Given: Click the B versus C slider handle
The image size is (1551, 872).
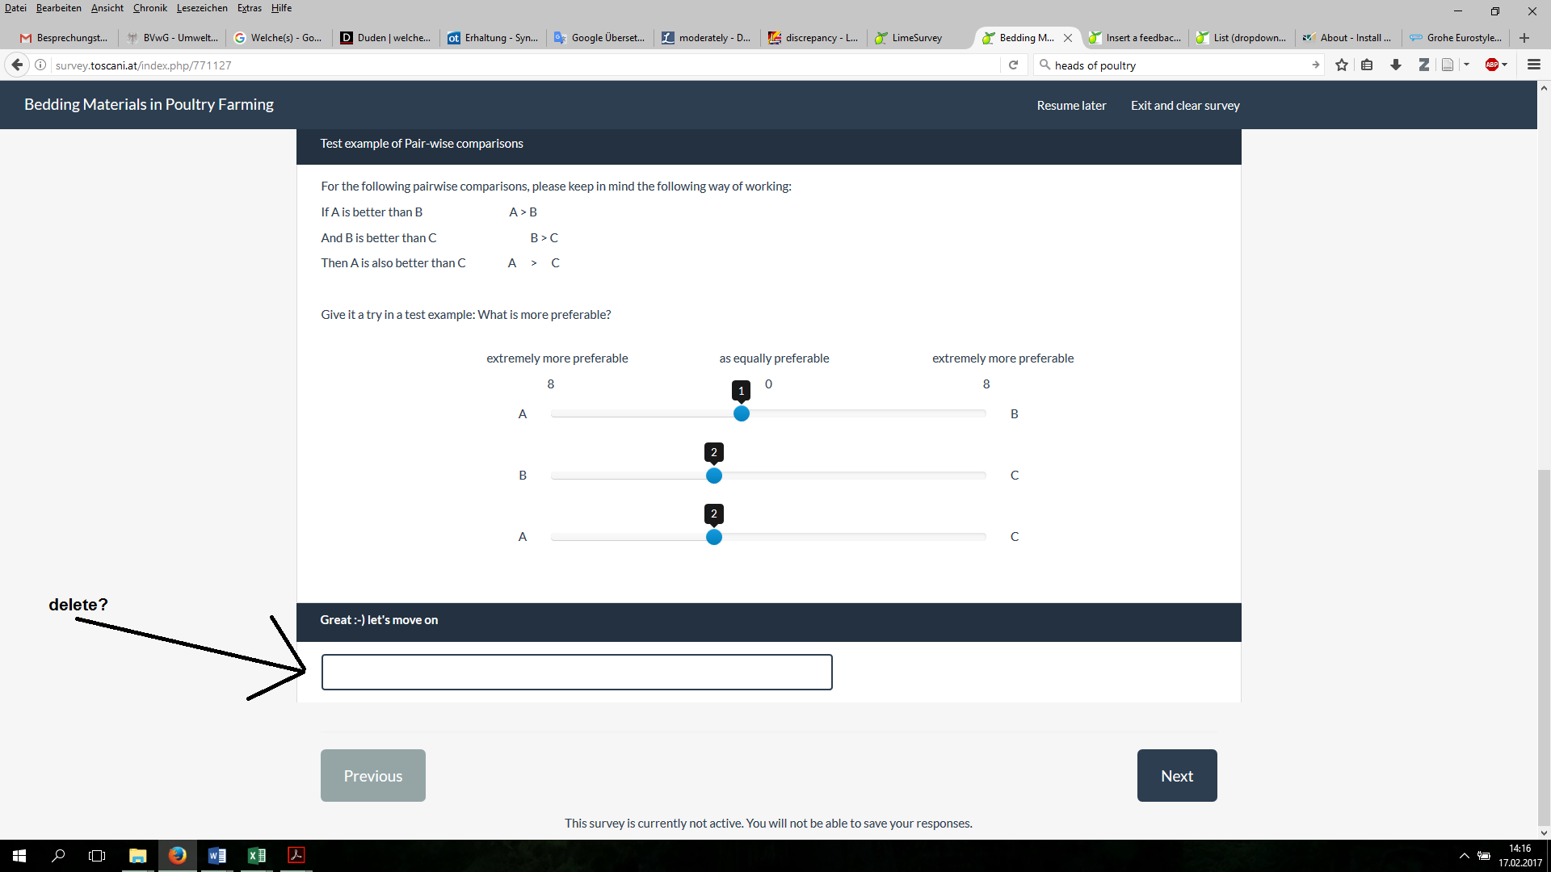Looking at the screenshot, I should point(713,476).
